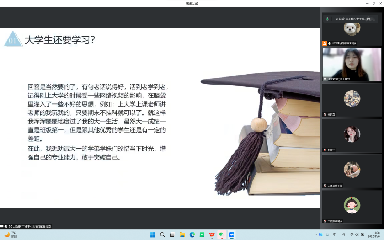This screenshot has width=384, height=240.
Task: Open Windows taskbar search
Action: (162, 235)
